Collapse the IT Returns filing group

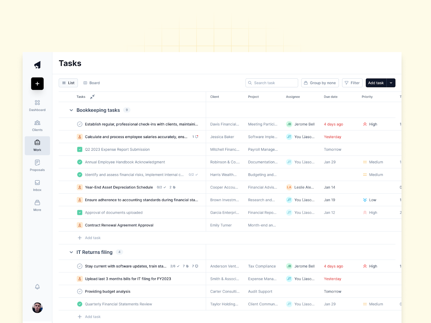tap(71, 252)
